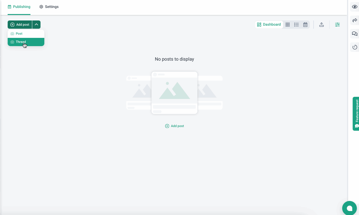Open the Feature request side tab
The height and width of the screenshot is (215, 359).
[356, 114]
